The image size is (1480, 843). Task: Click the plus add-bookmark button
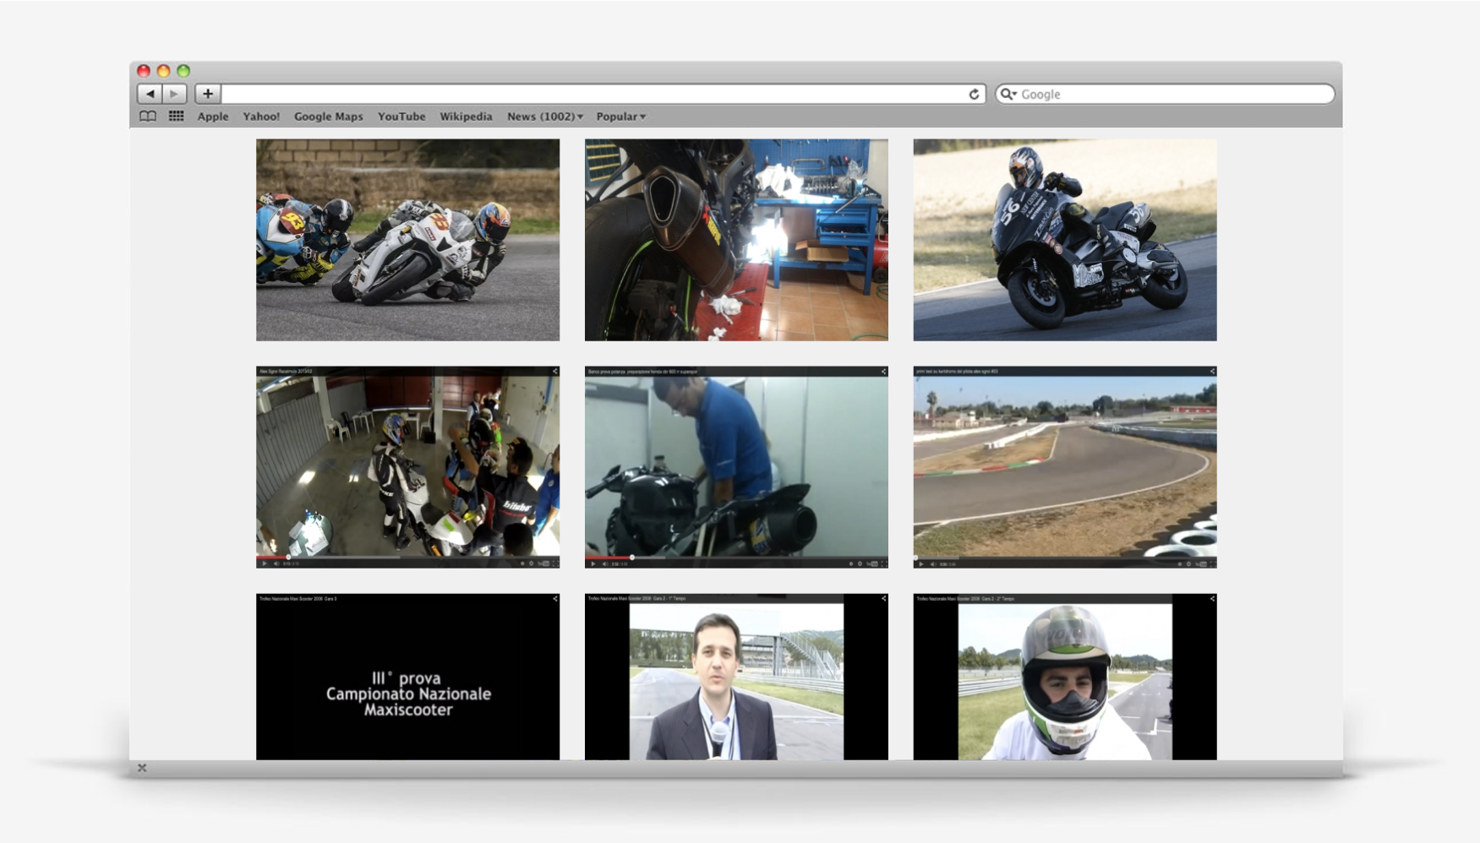(x=208, y=94)
